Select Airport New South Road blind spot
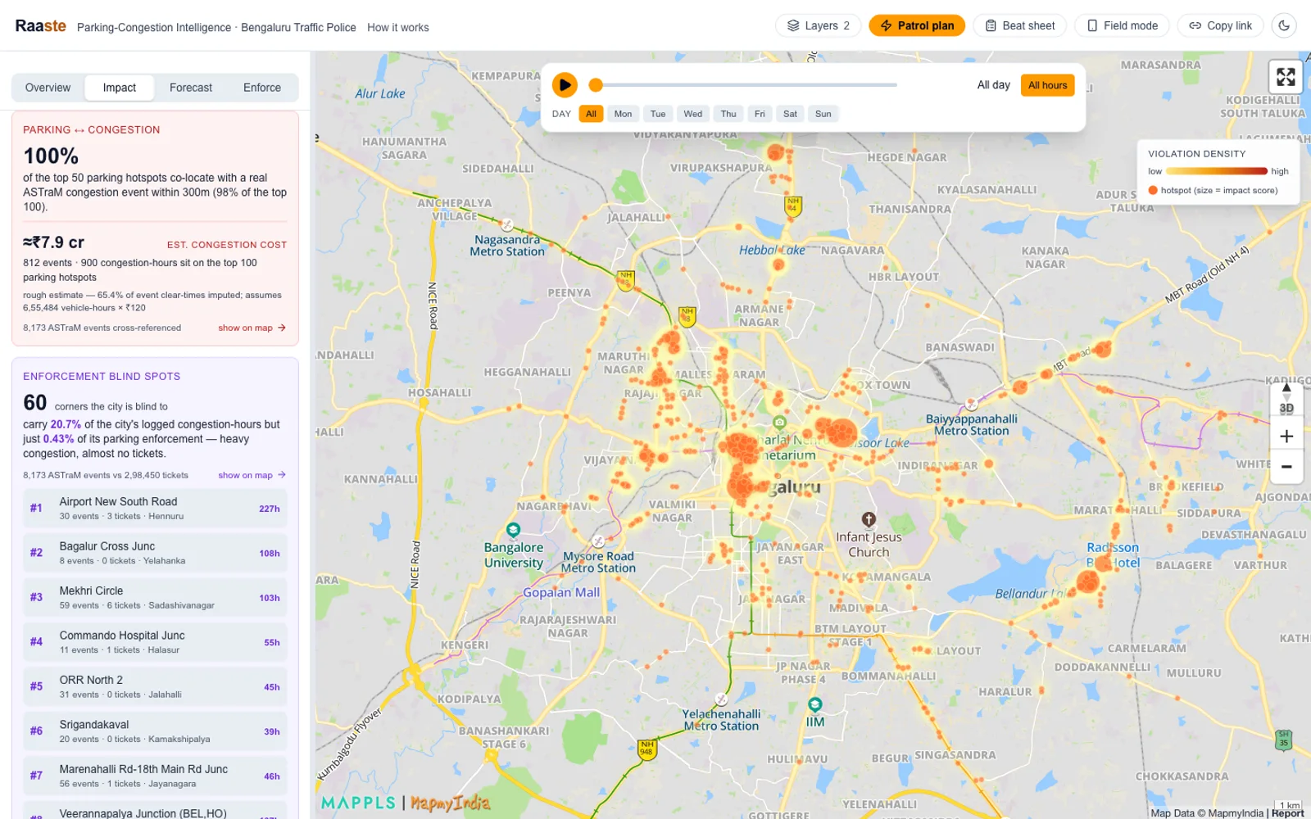1311x819 pixels. coord(155,508)
